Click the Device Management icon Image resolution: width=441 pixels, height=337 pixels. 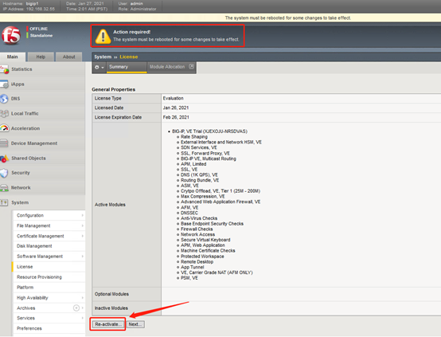[4, 143]
